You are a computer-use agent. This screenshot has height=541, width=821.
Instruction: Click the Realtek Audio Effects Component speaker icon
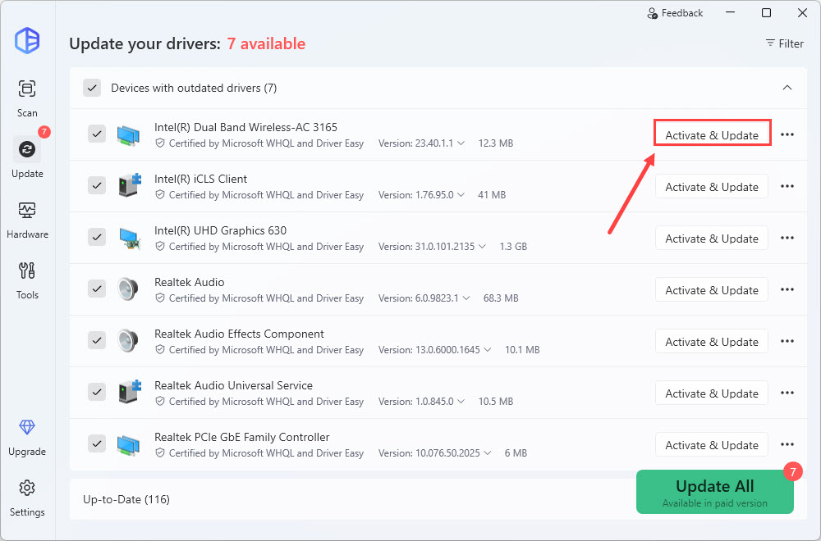(128, 341)
